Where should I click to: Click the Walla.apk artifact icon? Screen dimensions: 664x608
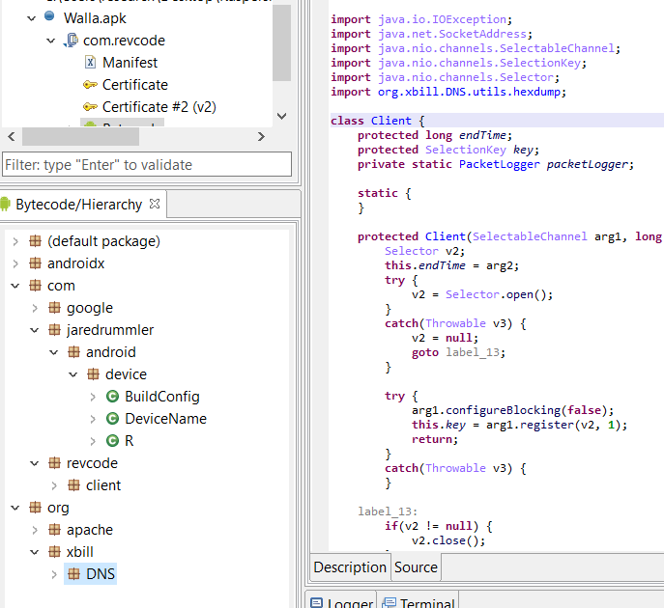click(49, 16)
